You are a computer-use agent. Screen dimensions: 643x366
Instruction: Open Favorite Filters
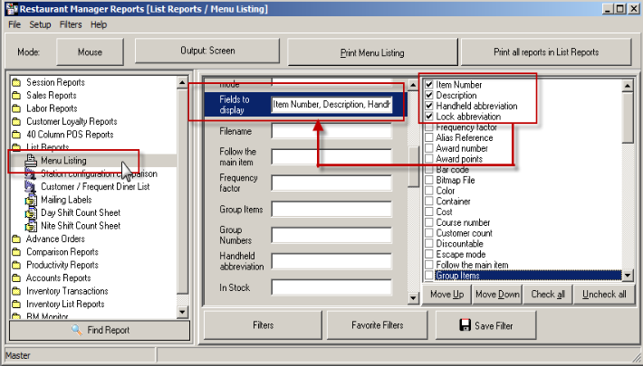(378, 325)
